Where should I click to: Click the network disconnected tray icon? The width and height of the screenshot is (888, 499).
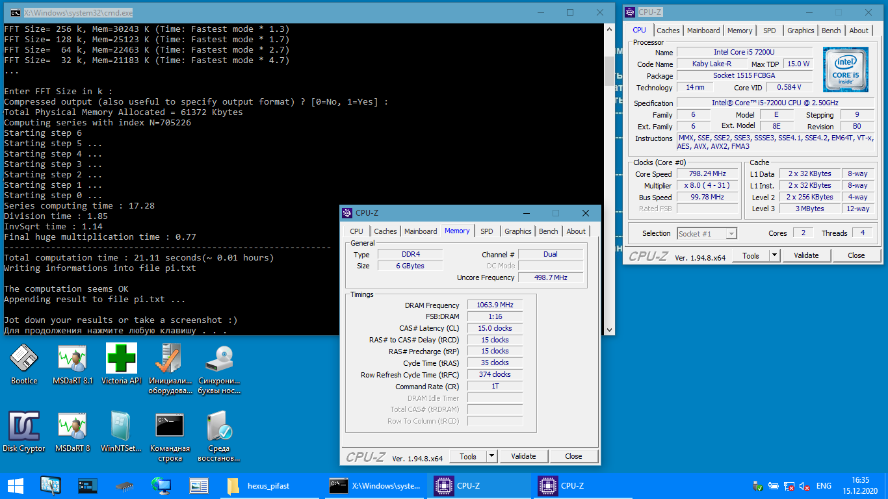(x=789, y=486)
